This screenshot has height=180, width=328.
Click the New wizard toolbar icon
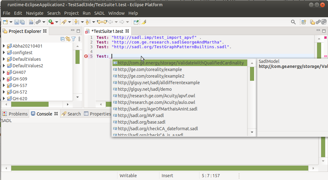pyautogui.click(x=5, y=22)
